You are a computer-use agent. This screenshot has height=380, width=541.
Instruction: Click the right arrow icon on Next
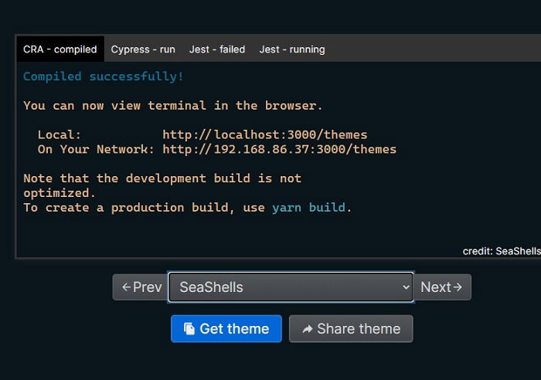(x=458, y=287)
